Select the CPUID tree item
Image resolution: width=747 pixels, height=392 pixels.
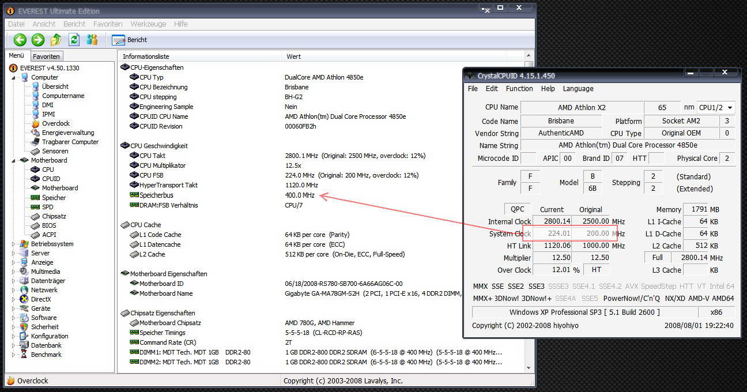point(51,179)
